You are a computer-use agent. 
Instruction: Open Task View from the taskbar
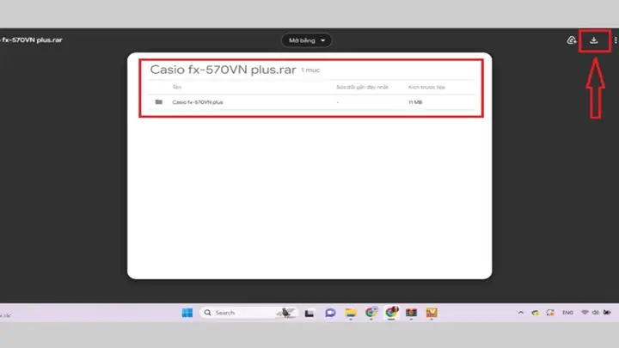309,313
